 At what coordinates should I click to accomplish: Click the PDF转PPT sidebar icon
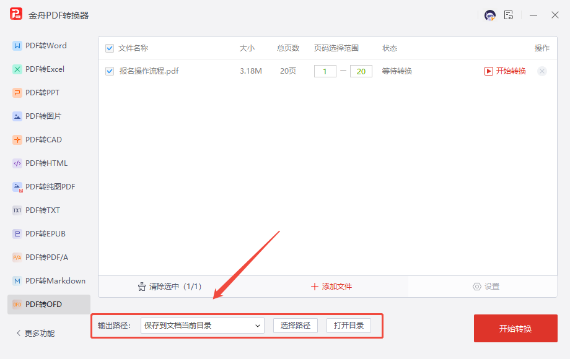click(17, 93)
